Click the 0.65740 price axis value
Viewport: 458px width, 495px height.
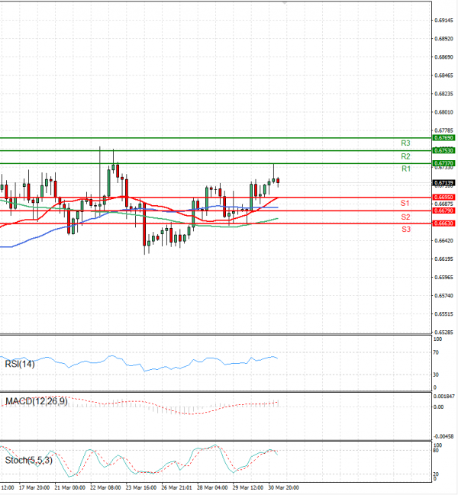point(443,295)
